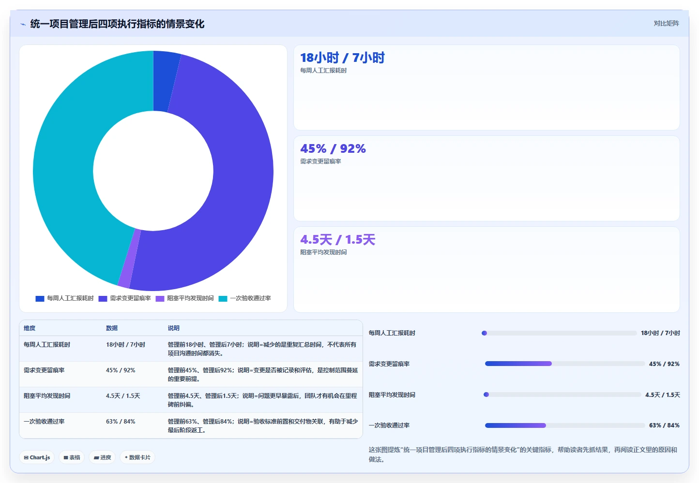Select table cell 18小时 / 7小时
This screenshot has height=483, width=699.
(x=125, y=345)
